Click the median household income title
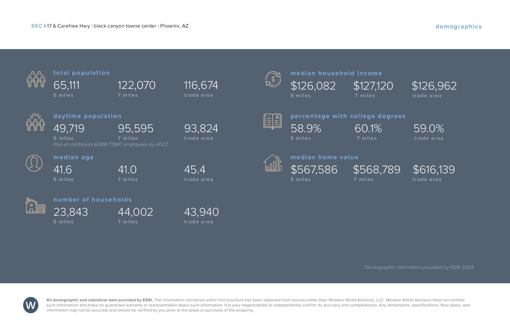The image size is (510, 324). pos(336,73)
